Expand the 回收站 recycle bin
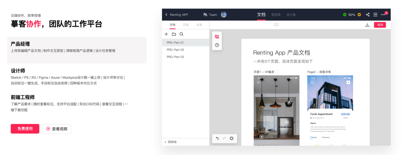402x155 pixels. pos(171,142)
